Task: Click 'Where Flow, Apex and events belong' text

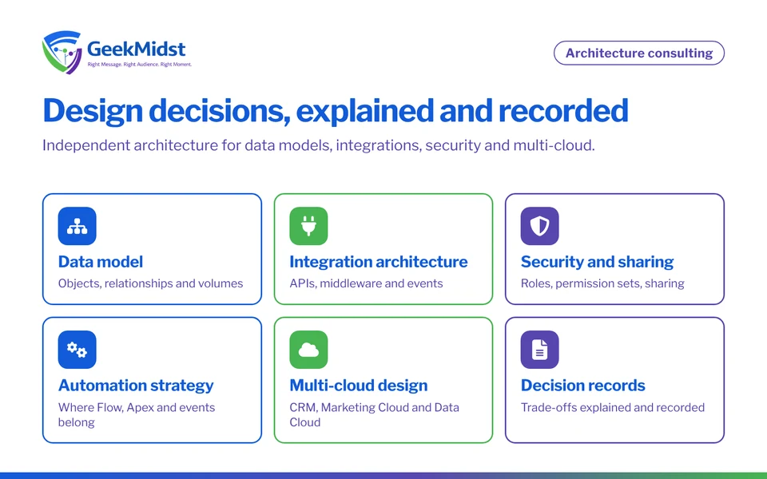Action: pos(137,414)
